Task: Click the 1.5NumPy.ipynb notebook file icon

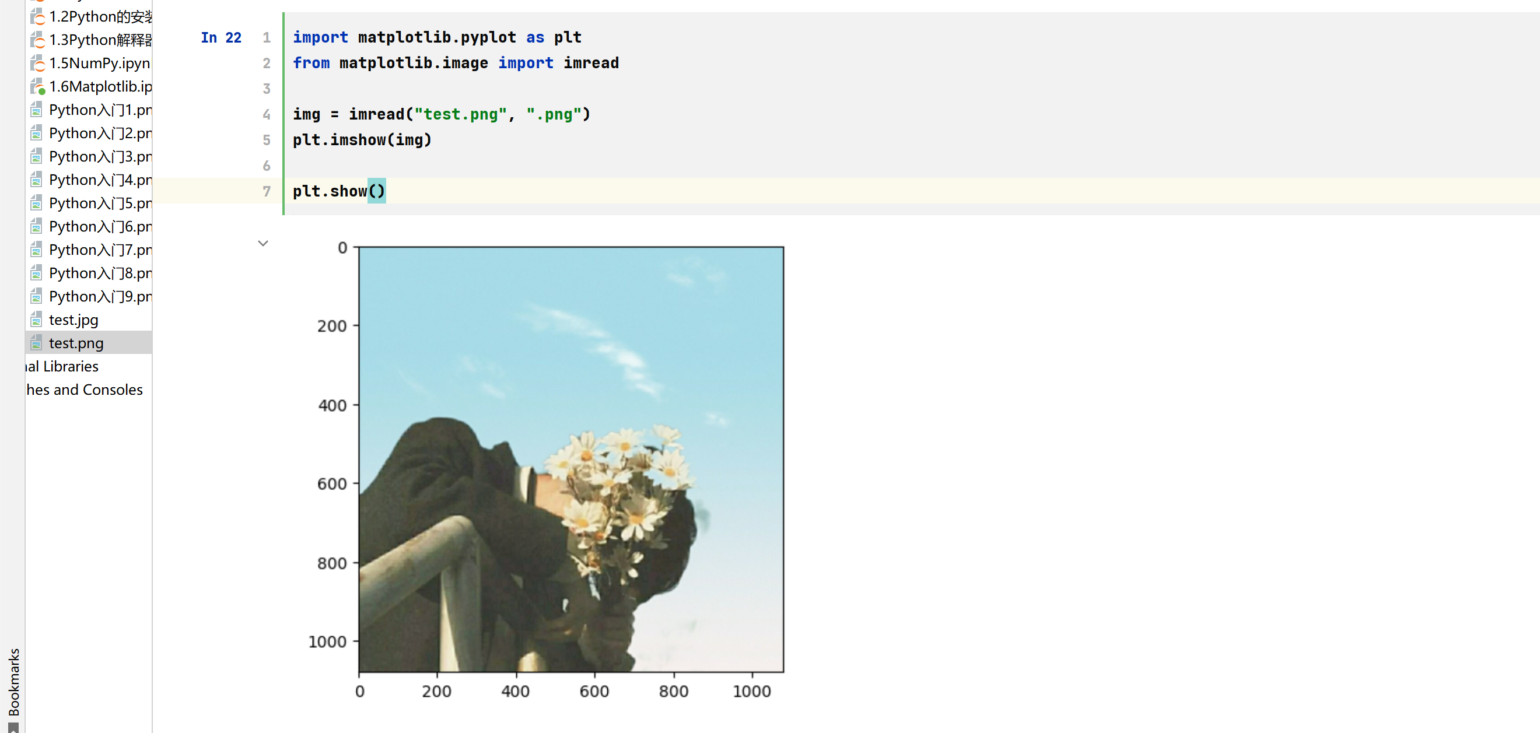Action: pyautogui.click(x=37, y=64)
